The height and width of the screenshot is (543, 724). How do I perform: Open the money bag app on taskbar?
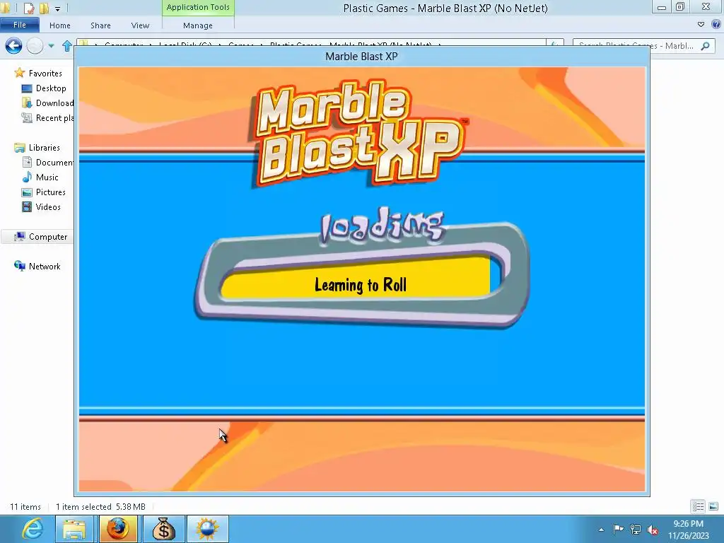(x=164, y=529)
